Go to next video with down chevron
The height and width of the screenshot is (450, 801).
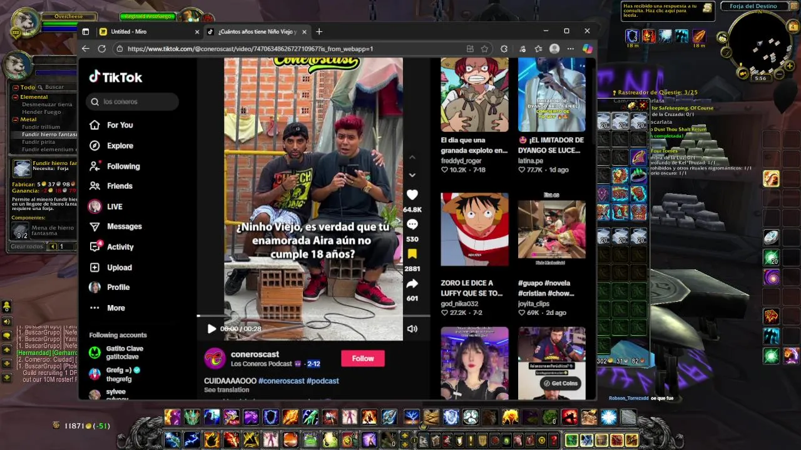tap(412, 175)
